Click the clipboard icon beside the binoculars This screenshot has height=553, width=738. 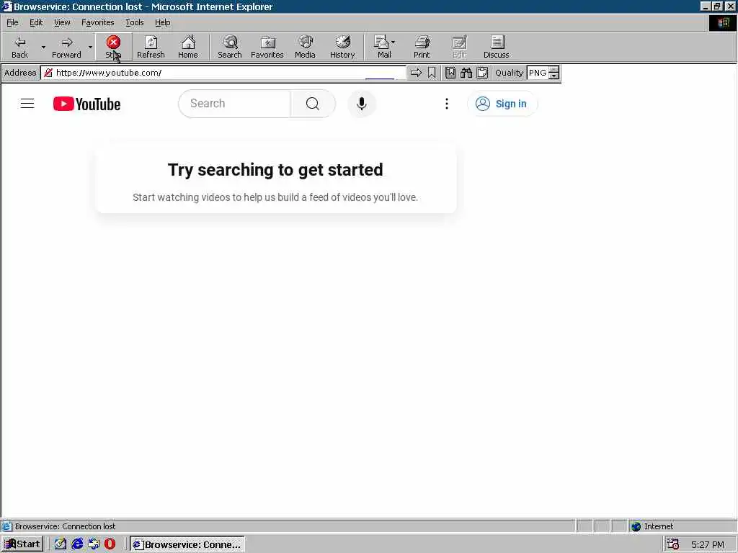point(482,73)
